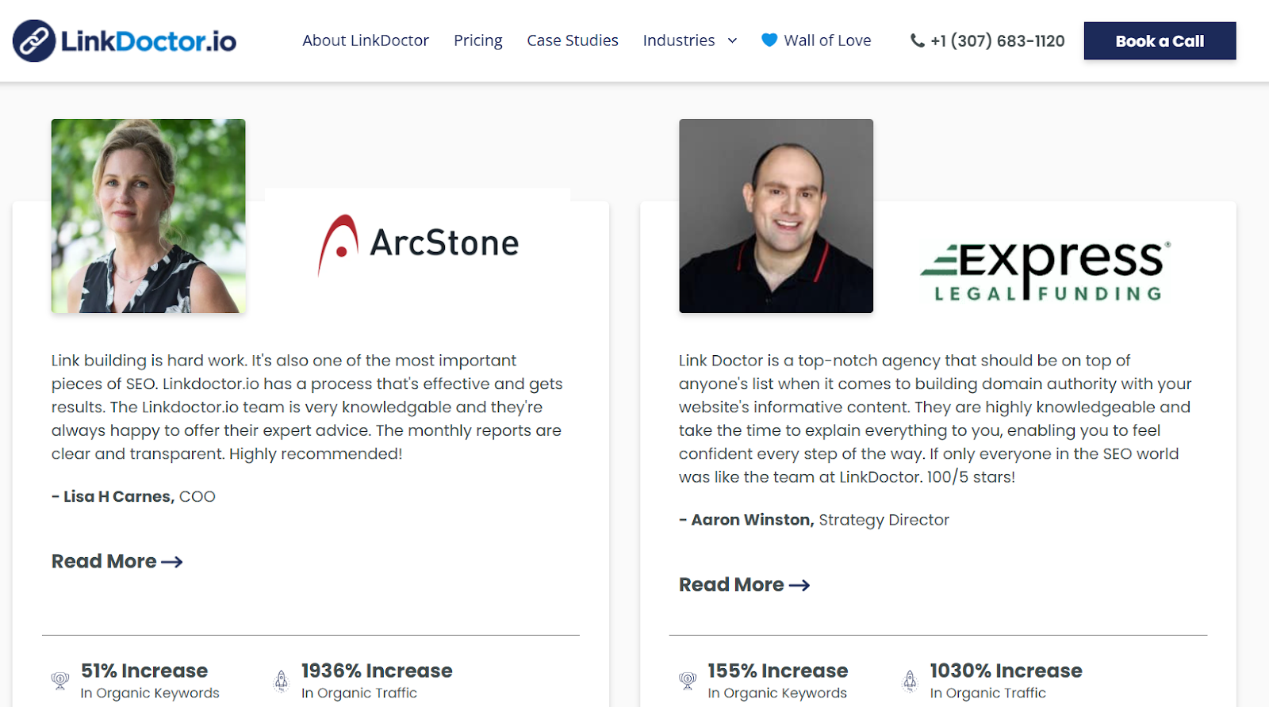The width and height of the screenshot is (1269, 707).
Task: Click the phone handset icon
Action: [918, 40]
